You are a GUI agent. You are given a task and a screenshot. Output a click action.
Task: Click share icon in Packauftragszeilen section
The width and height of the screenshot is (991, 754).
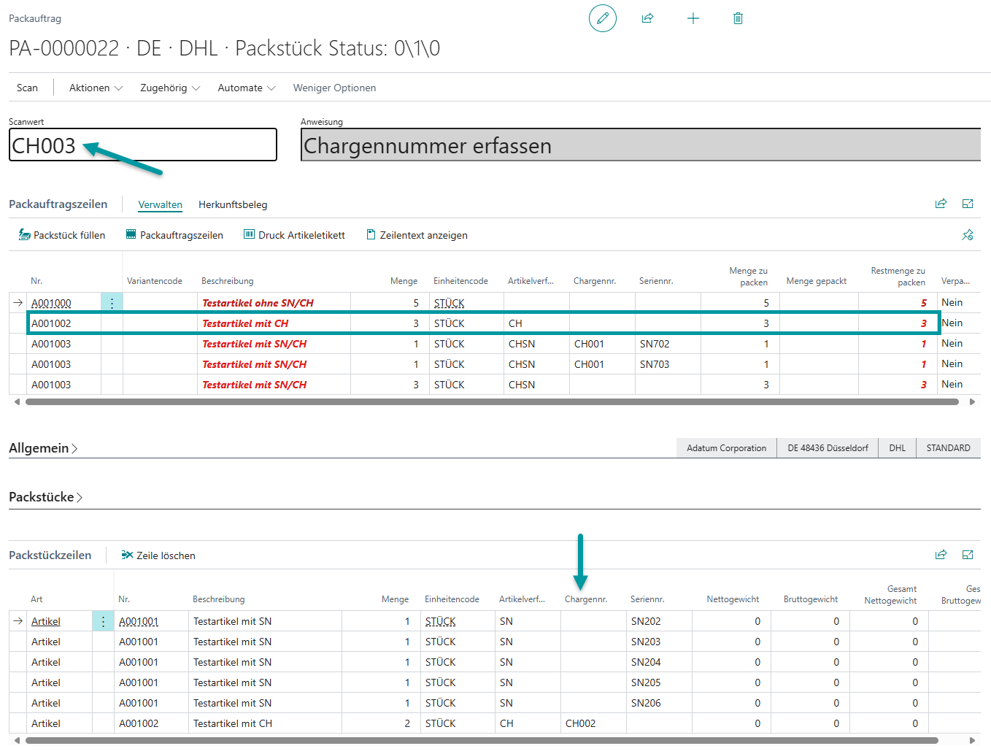tap(941, 204)
